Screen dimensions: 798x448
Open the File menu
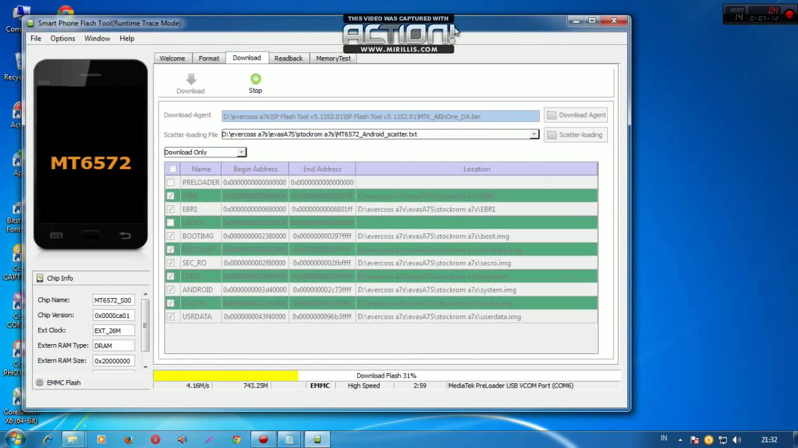(x=36, y=39)
